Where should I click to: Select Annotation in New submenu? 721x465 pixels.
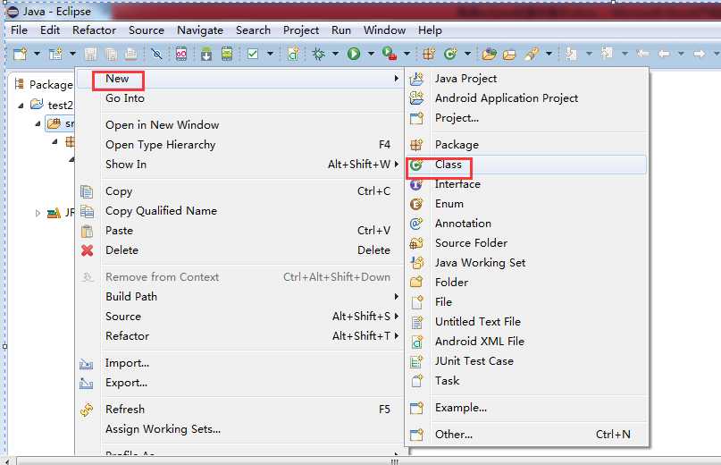point(527,224)
